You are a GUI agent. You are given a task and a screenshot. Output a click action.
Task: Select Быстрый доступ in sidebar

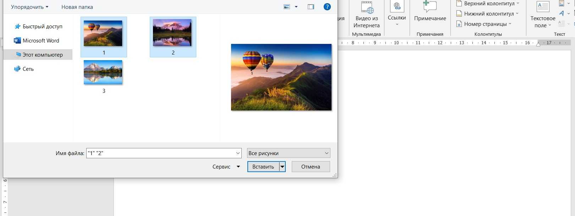click(x=42, y=27)
